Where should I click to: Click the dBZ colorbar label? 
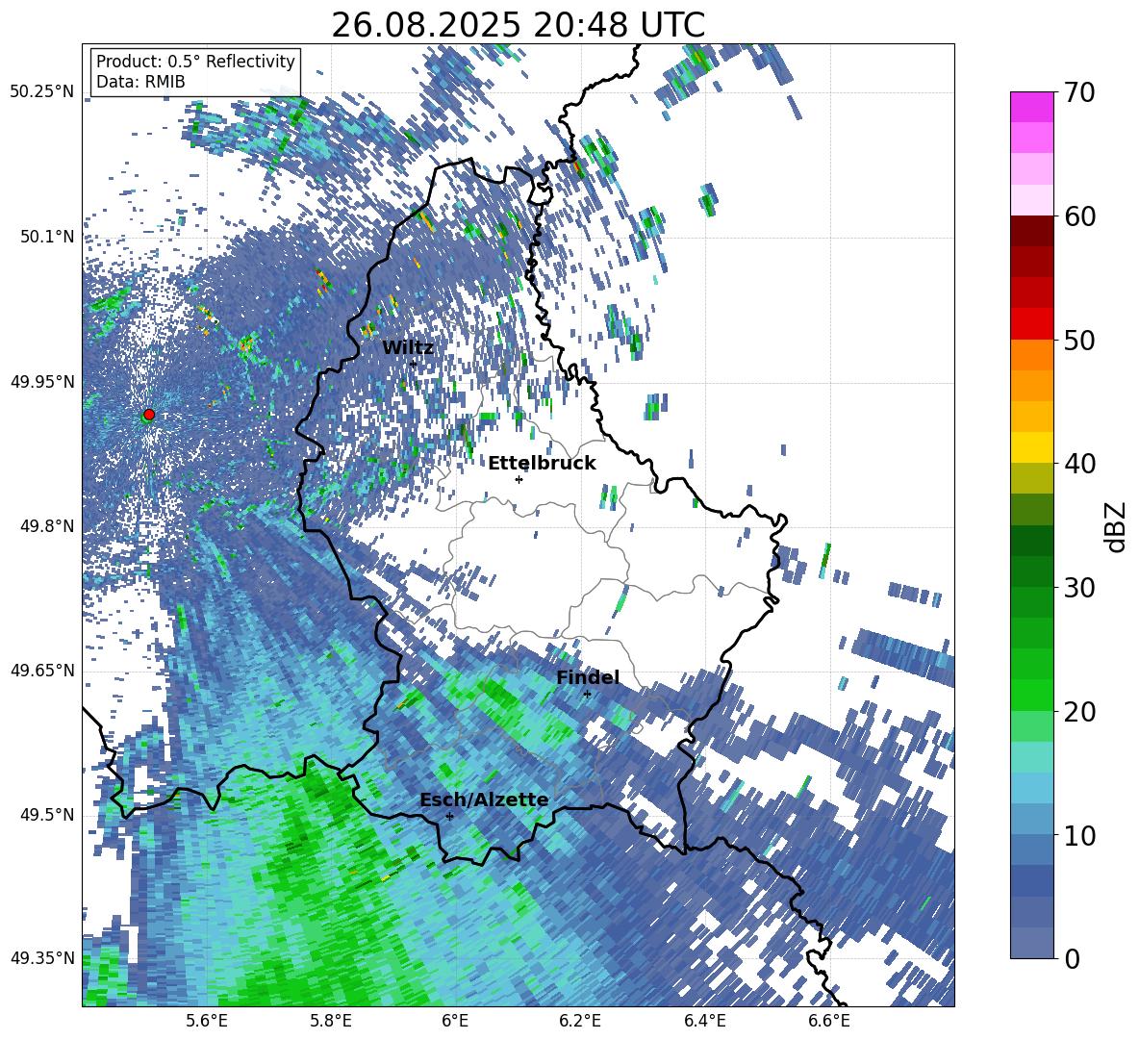coord(1115,526)
